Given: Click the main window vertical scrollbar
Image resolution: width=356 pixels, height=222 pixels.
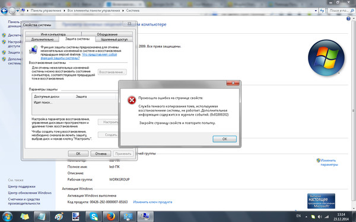Looking at the screenshot, I should (x=354, y=111).
